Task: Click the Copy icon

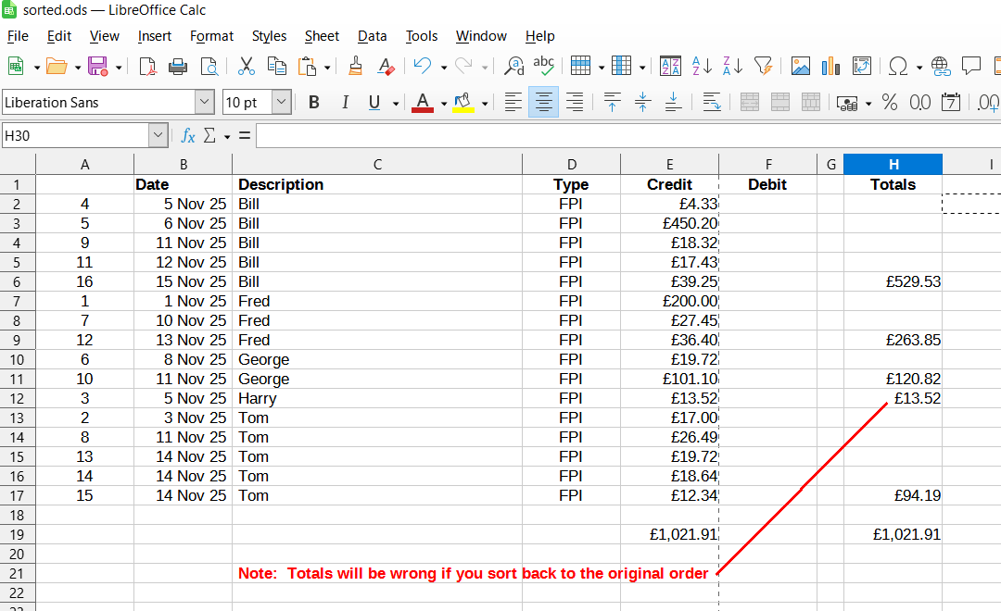Action: pos(276,66)
